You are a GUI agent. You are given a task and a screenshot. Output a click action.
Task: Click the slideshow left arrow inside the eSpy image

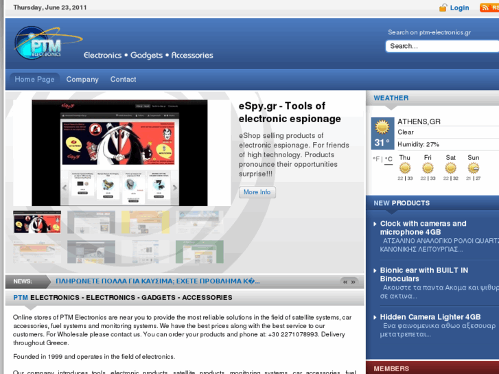[65, 187]
